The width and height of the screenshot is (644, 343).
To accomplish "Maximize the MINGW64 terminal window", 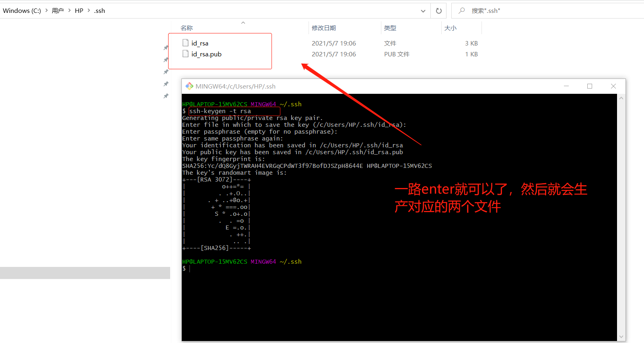I will (x=590, y=86).
